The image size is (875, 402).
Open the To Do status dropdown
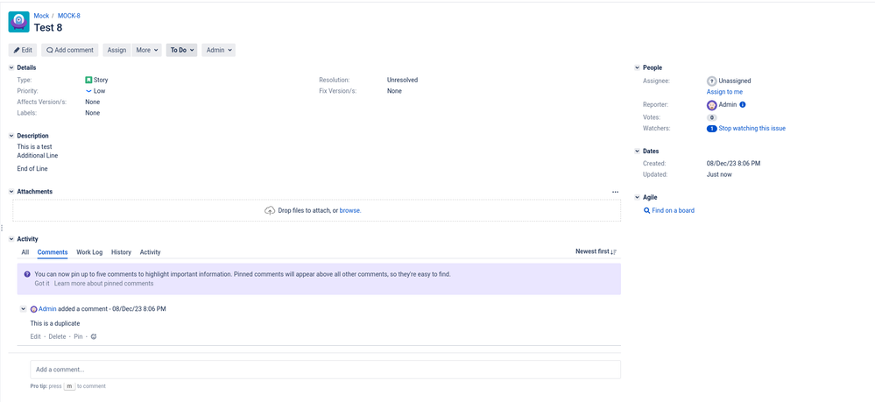click(182, 50)
